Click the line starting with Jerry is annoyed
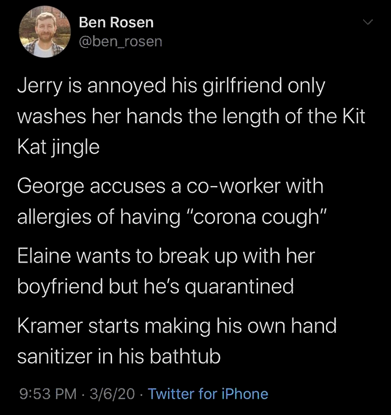This screenshot has height=415, width=391. click(x=171, y=87)
